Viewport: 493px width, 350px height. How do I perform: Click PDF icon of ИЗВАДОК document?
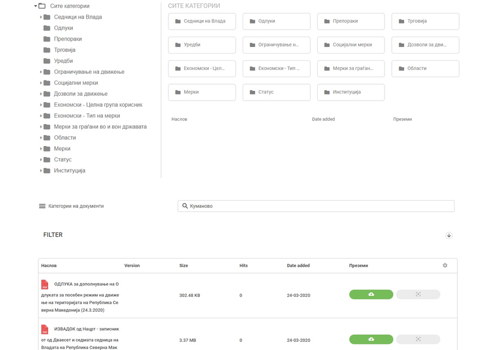pyautogui.click(x=45, y=329)
